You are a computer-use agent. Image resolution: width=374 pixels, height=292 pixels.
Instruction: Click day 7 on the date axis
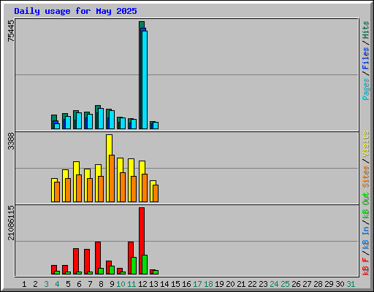click(90, 284)
